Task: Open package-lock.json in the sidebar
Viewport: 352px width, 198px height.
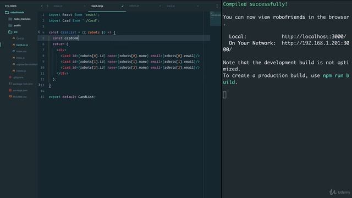Action: 23,84
